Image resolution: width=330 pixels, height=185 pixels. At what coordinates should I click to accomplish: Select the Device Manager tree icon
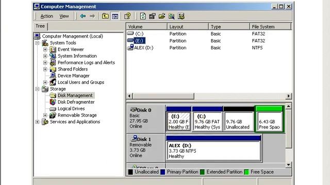coord(53,76)
